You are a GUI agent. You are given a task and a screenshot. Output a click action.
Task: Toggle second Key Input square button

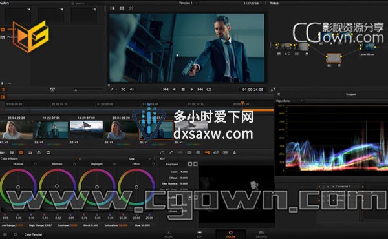(195, 164)
